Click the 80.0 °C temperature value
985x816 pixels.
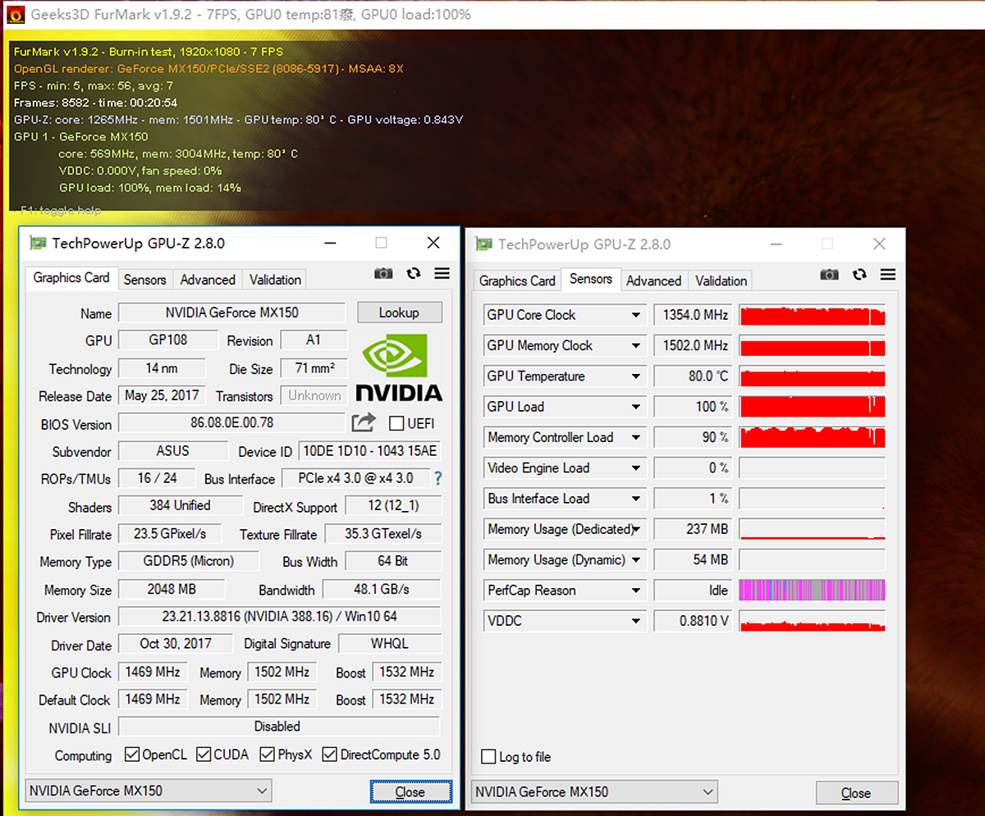(x=692, y=376)
